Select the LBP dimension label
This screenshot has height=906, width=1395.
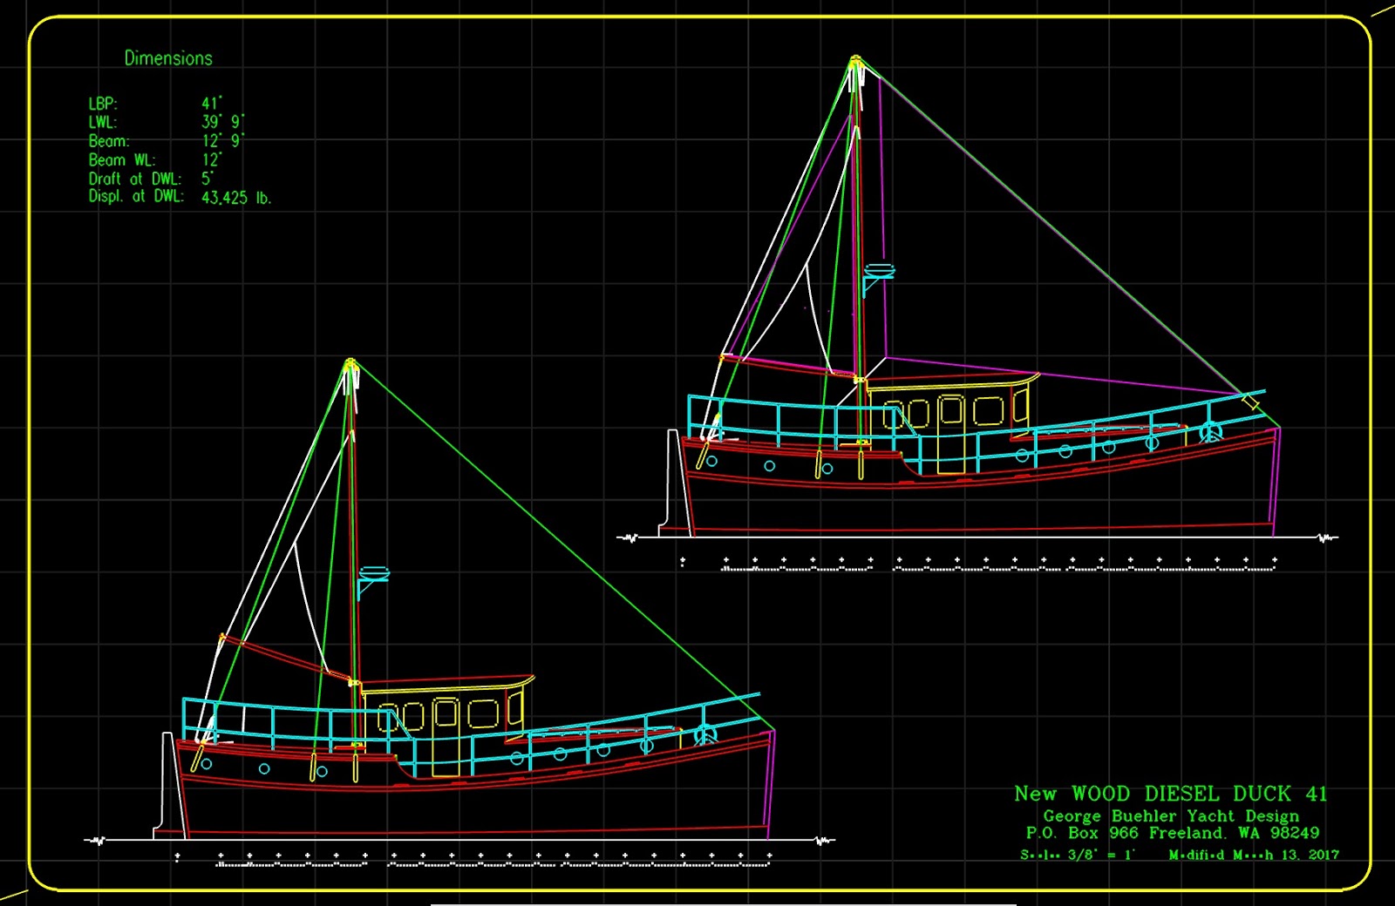(x=103, y=104)
